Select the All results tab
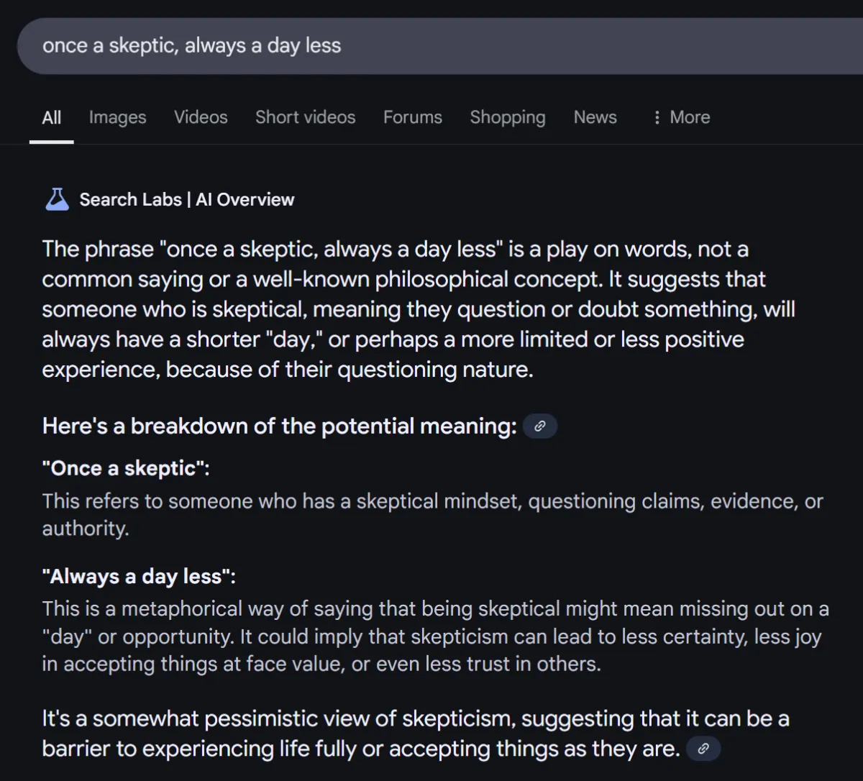Viewport: 863px width, 781px height. [51, 117]
